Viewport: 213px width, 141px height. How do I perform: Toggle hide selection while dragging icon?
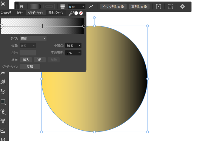[158, 6]
